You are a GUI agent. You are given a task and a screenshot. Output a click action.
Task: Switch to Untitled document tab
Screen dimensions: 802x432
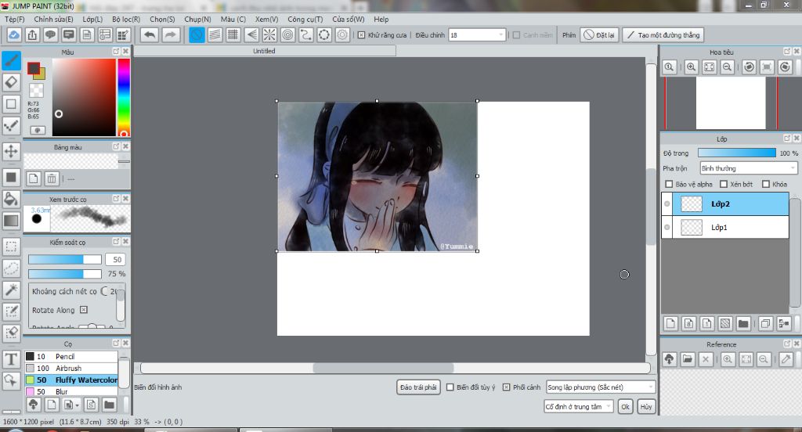(265, 51)
